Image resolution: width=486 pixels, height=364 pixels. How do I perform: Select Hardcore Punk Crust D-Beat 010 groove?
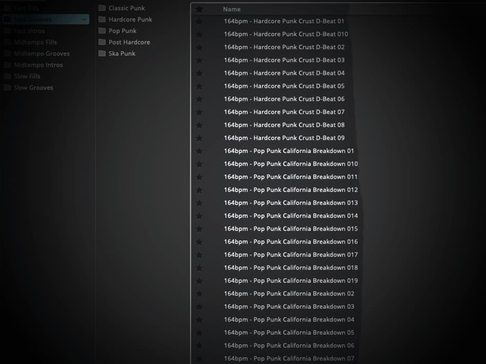coord(286,34)
